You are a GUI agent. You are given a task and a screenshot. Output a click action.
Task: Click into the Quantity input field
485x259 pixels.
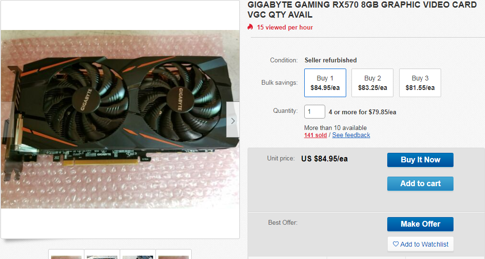(x=315, y=112)
